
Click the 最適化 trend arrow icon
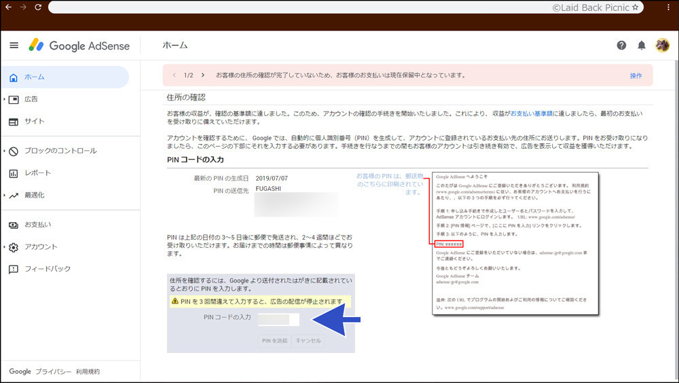[14, 196]
